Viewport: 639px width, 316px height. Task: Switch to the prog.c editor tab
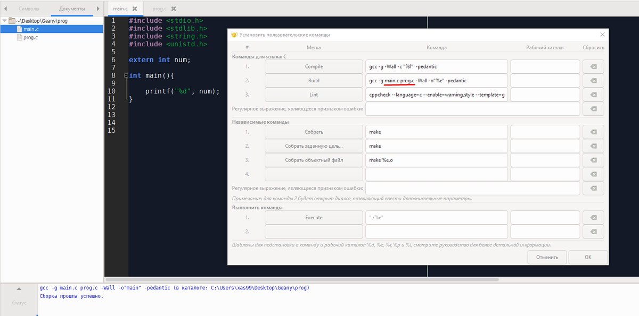(159, 9)
